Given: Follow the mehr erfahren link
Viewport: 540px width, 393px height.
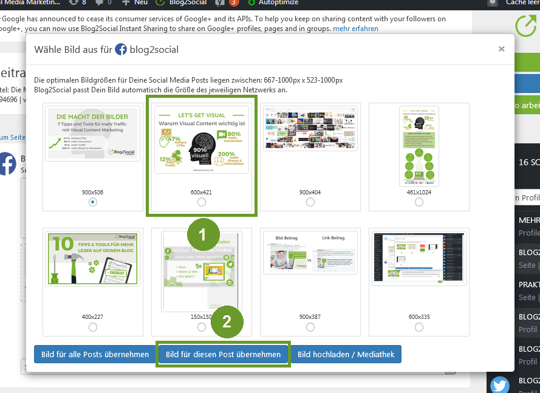Looking at the screenshot, I should (355, 29).
